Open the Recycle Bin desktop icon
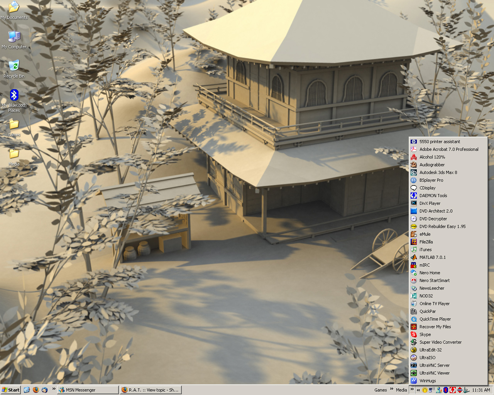This screenshot has height=395, width=494. coord(14,66)
